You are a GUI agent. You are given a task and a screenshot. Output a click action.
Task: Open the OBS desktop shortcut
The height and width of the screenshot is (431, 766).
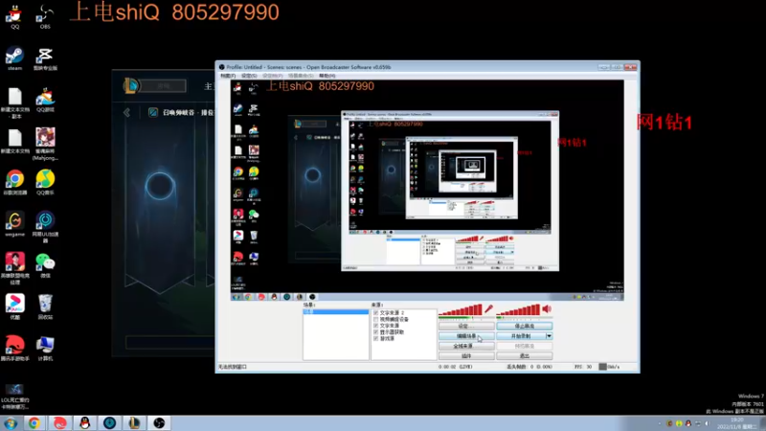[45, 17]
